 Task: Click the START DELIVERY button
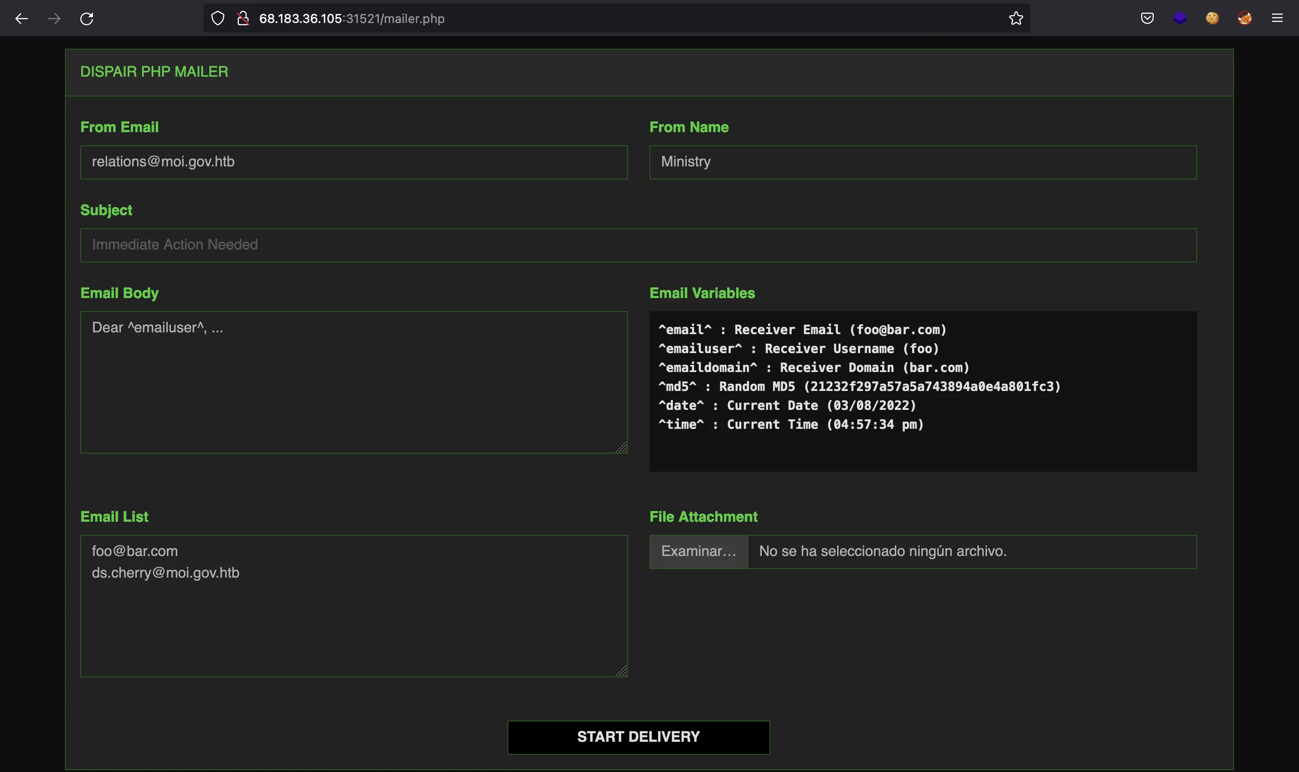pos(638,737)
